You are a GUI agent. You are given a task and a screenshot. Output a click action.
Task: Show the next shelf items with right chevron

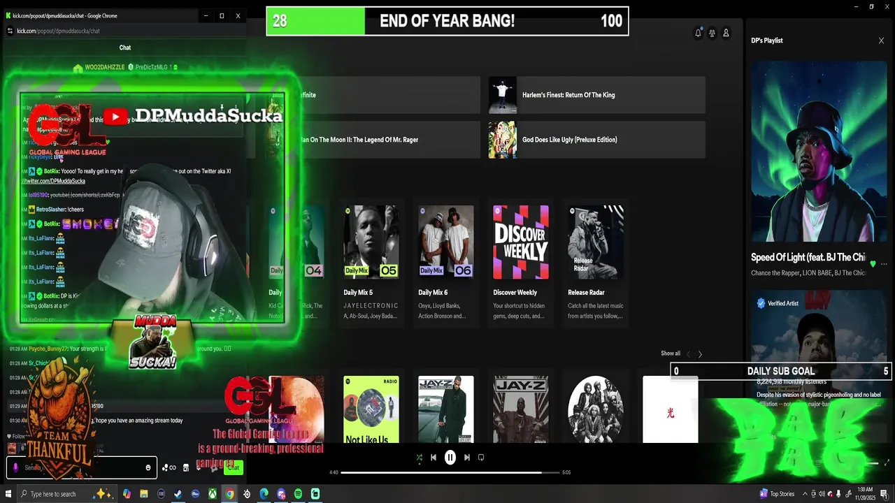point(700,354)
